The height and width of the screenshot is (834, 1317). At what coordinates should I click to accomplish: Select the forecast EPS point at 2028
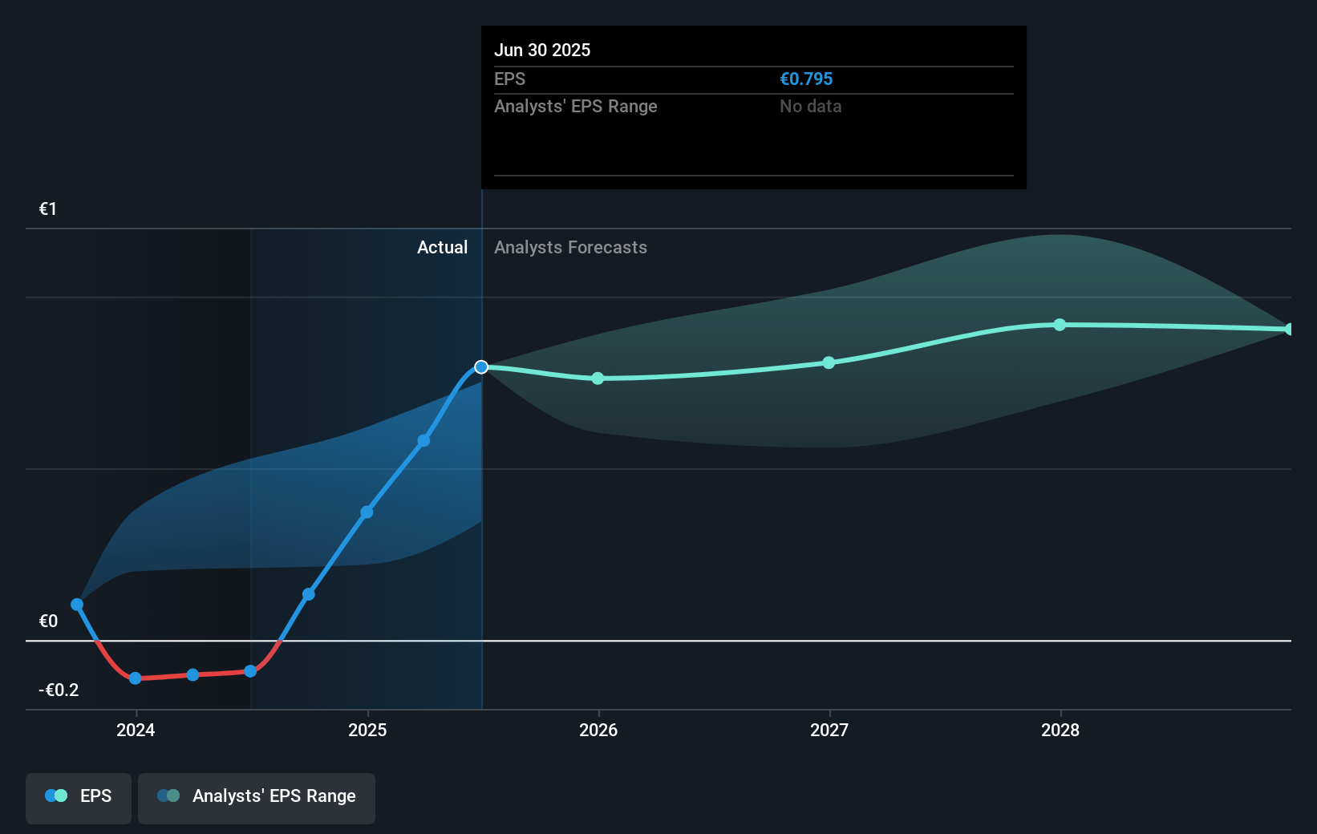pyautogui.click(x=1060, y=325)
